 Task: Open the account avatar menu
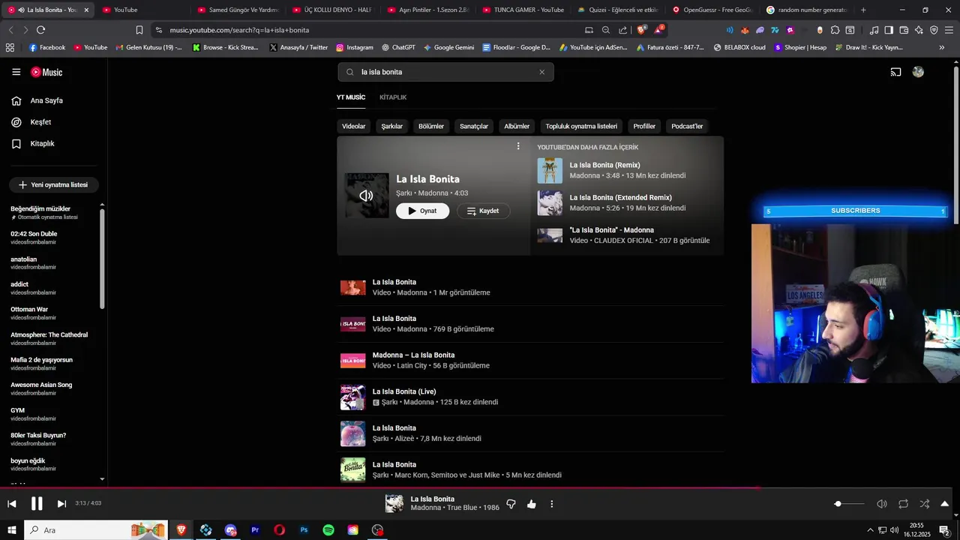pyautogui.click(x=918, y=72)
